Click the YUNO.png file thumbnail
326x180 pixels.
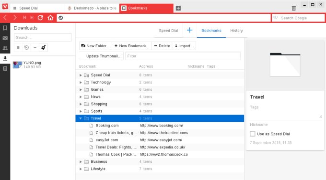(x=17, y=64)
